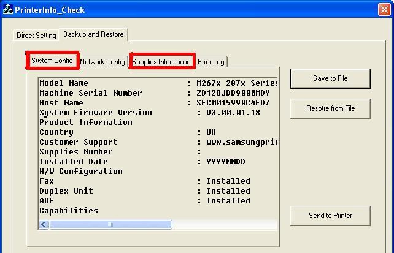Select the Backup and Restore tab
Viewport: 394px width, 253px height.
click(x=93, y=34)
